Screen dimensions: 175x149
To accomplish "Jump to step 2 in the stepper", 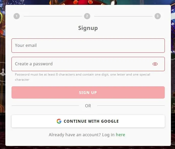I will pyautogui.click(x=87, y=16).
